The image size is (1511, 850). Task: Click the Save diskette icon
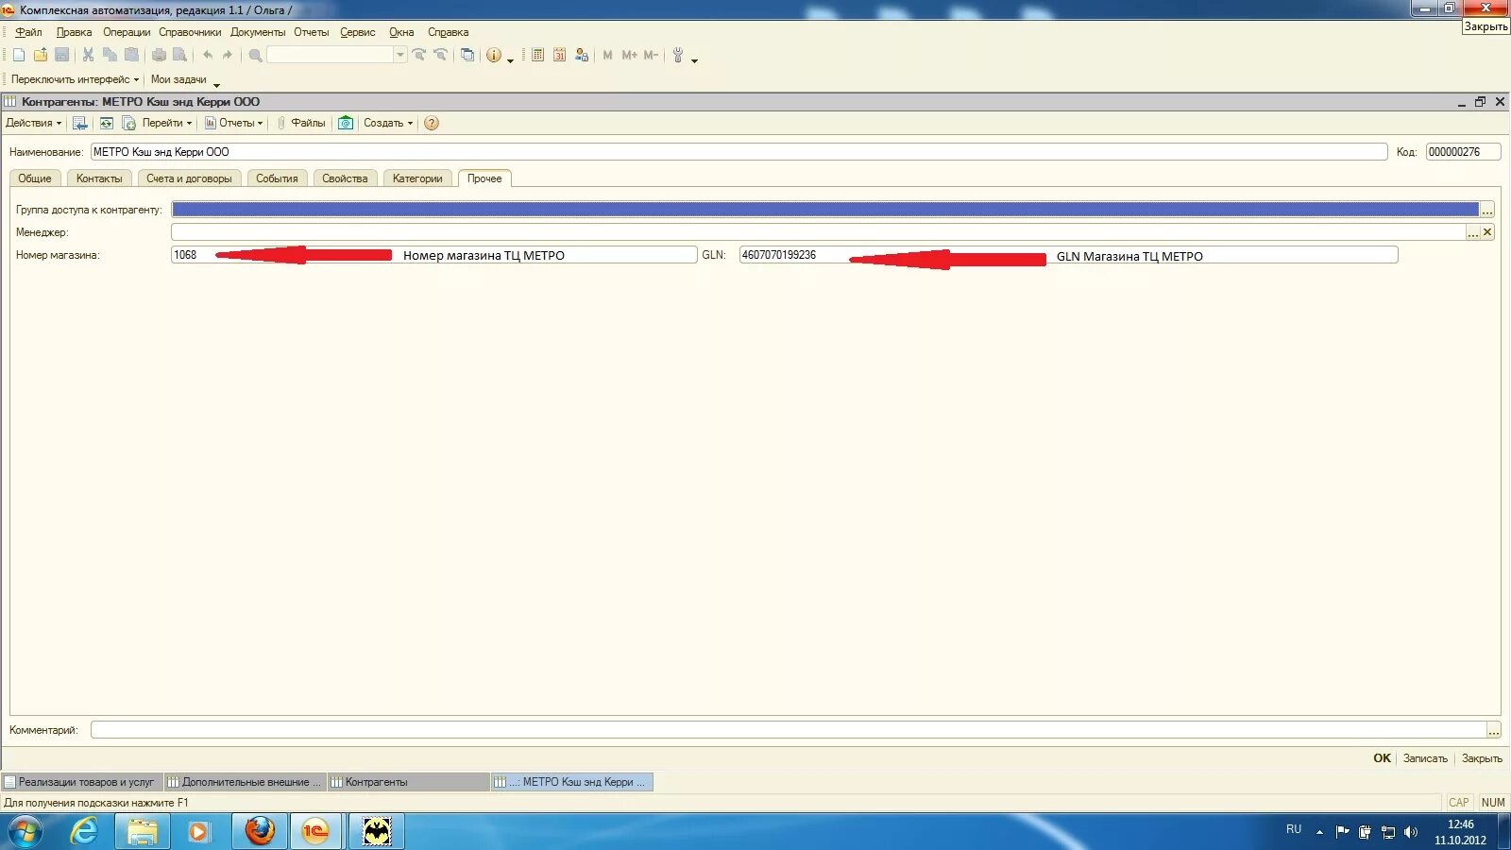[62, 55]
